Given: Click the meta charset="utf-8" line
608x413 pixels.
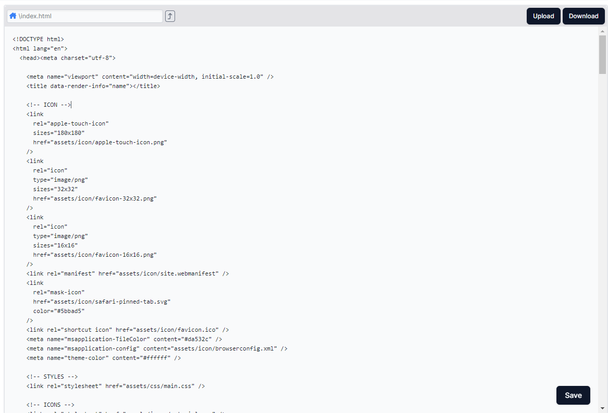Looking at the screenshot, I should click(x=68, y=58).
